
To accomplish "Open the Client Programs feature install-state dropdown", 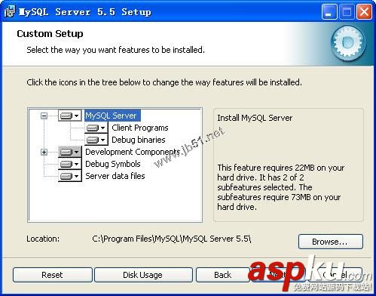I will [x=96, y=128].
